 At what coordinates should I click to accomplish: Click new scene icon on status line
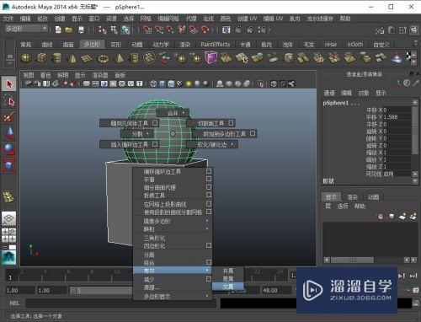(58, 30)
